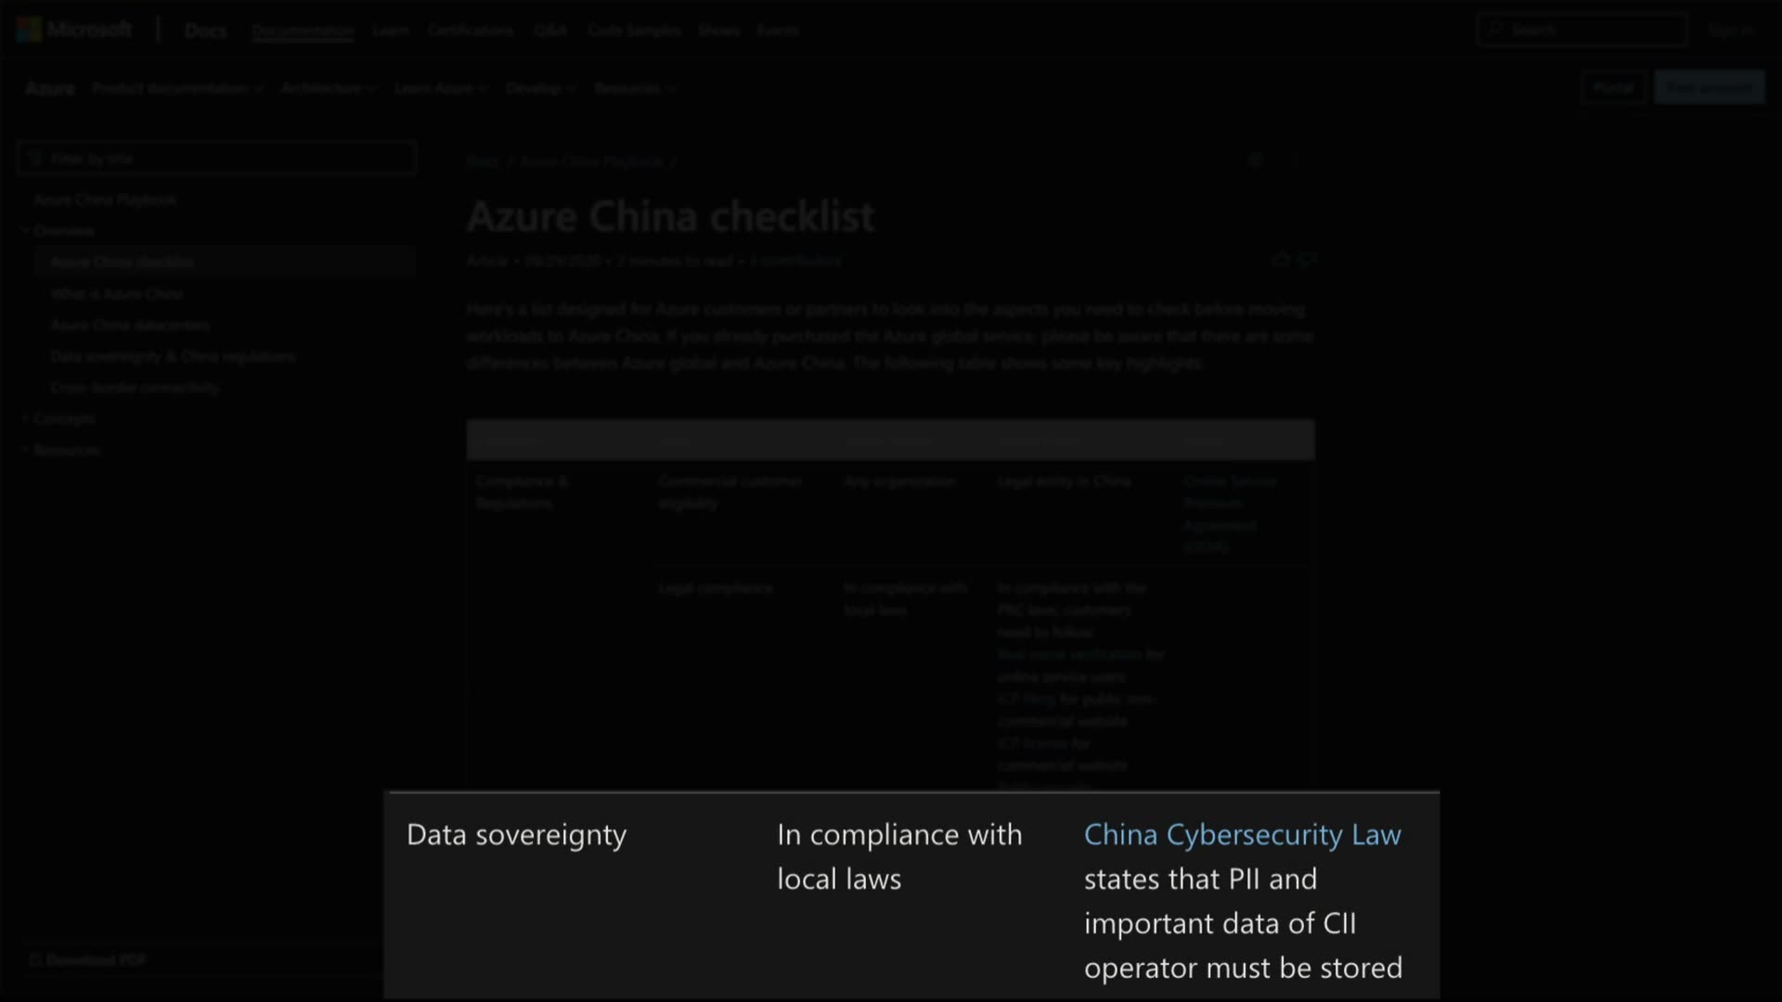Click the Microsoft logo icon
1782x1002 pixels.
click(29, 30)
